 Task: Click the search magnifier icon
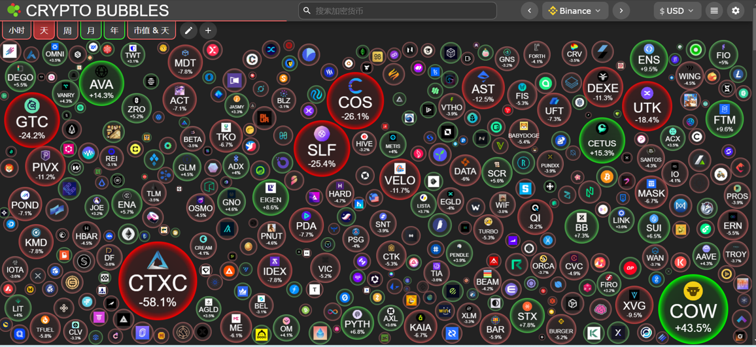tap(307, 10)
